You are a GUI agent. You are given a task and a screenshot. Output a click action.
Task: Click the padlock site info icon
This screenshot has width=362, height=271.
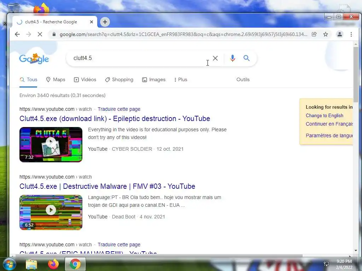tap(54, 34)
